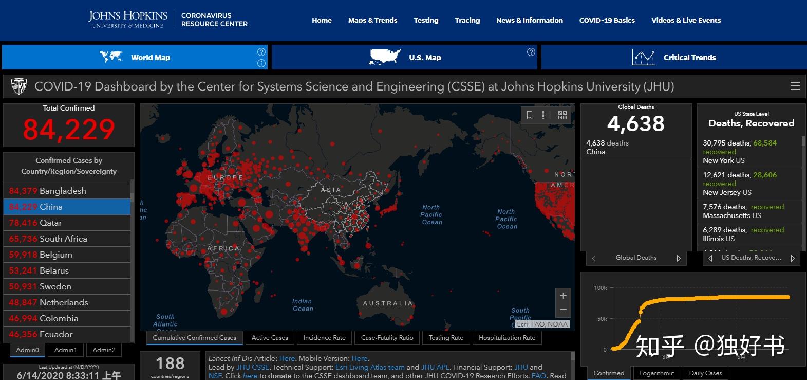Open Maps & Trends menu
Viewport: 807px width, 380px height.
[372, 21]
